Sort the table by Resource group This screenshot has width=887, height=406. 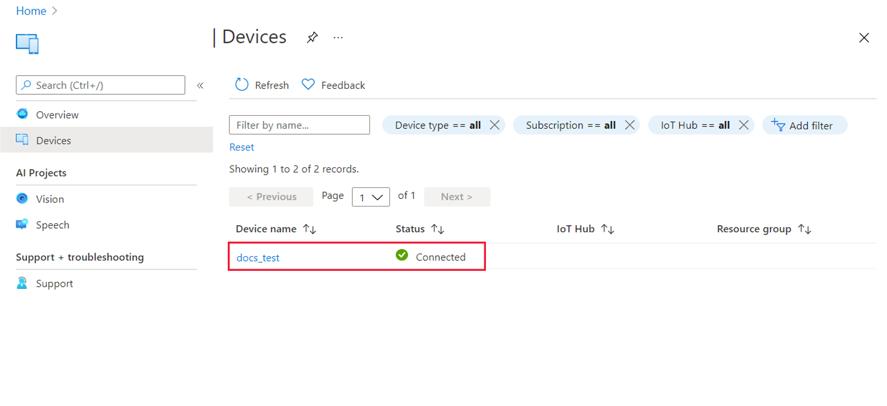click(x=805, y=229)
